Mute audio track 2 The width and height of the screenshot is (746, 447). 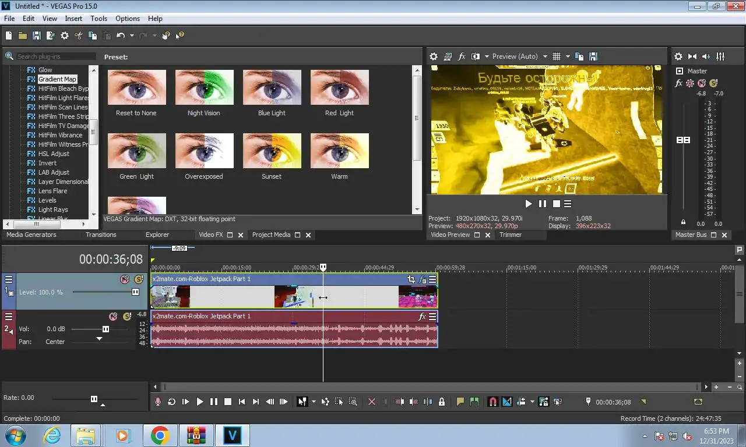tap(114, 317)
